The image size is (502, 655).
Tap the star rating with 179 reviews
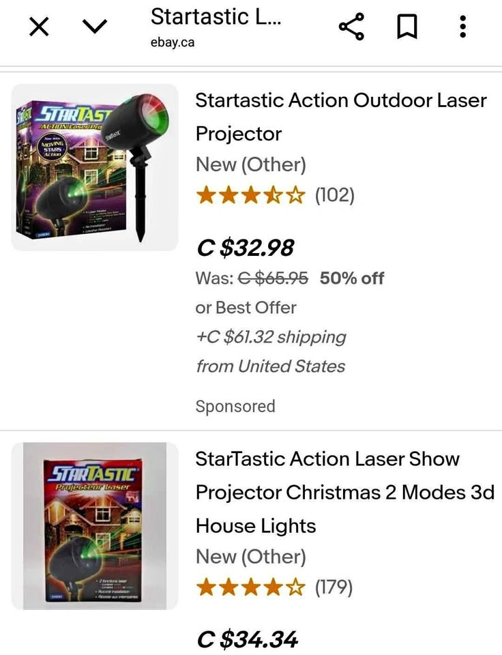(250, 587)
